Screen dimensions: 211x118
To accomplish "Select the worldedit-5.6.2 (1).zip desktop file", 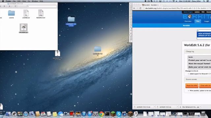I will [58, 55].
